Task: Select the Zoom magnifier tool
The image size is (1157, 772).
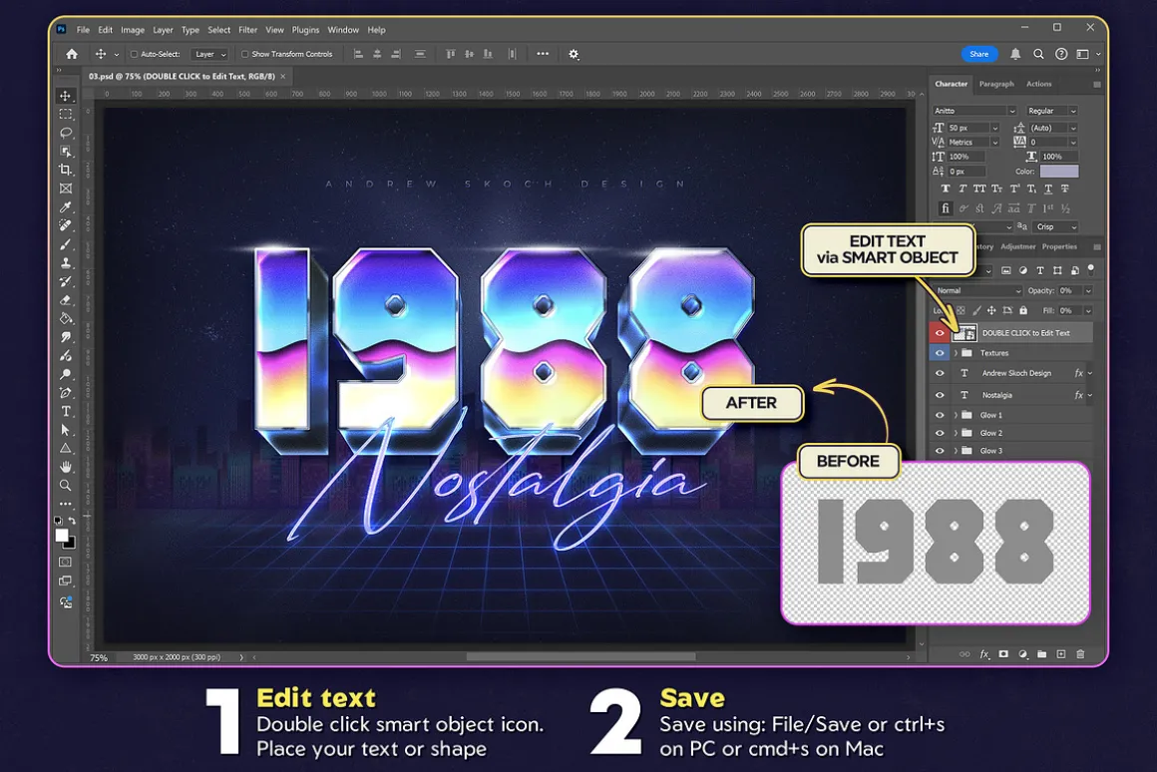Action: (x=66, y=485)
